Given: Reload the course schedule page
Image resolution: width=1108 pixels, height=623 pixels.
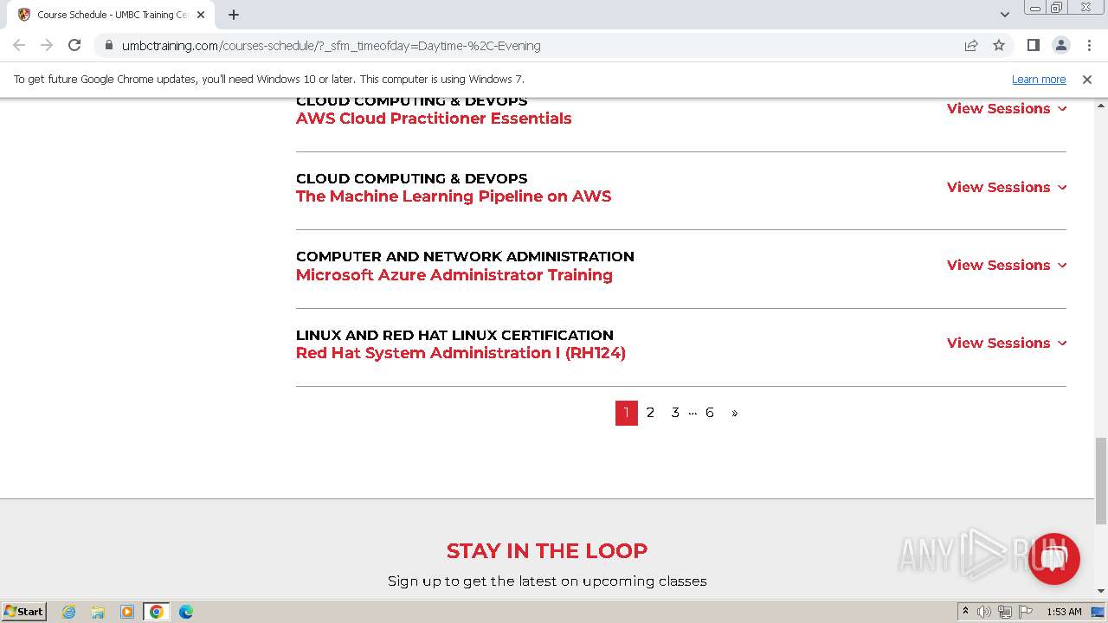Looking at the screenshot, I should [x=74, y=45].
